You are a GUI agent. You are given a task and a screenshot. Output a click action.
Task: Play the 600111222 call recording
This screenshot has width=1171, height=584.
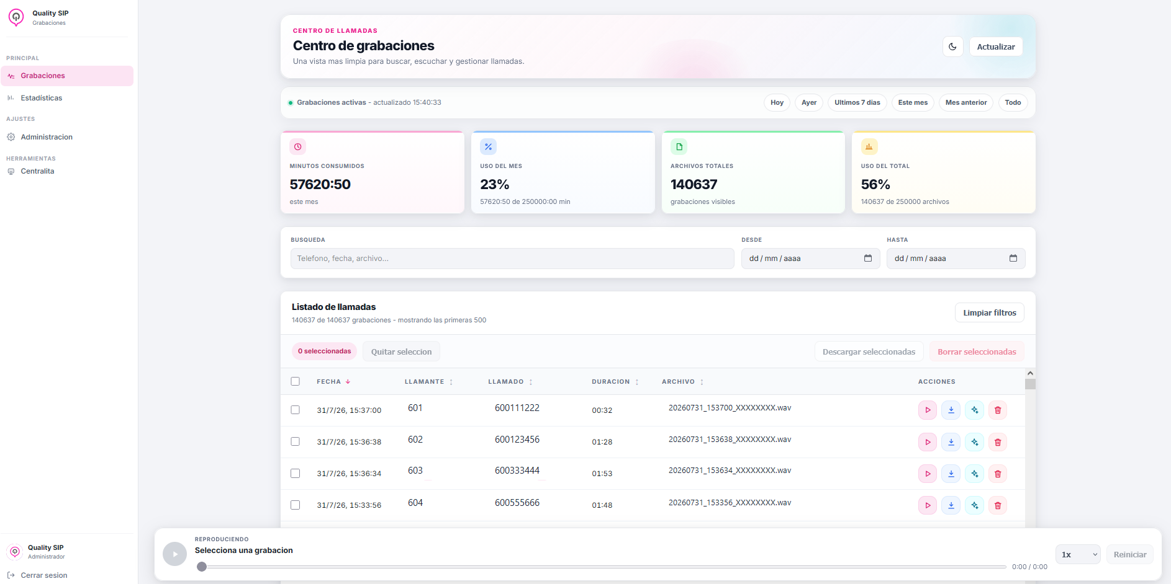point(927,410)
